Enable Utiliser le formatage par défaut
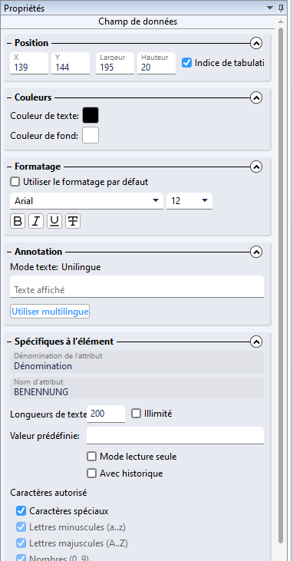This screenshot has height=561, width=293. point(15,182)
